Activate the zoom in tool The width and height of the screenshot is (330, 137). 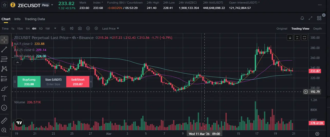click(4, 130)
